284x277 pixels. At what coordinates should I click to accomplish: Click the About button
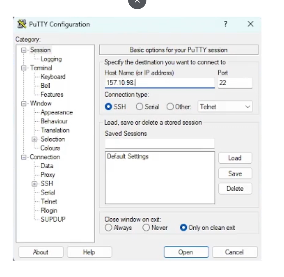click(x=41, y=252)
